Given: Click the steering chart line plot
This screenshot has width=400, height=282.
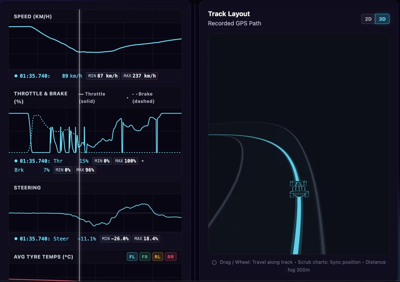Looking at the screenshot, I should click(95, 213).
